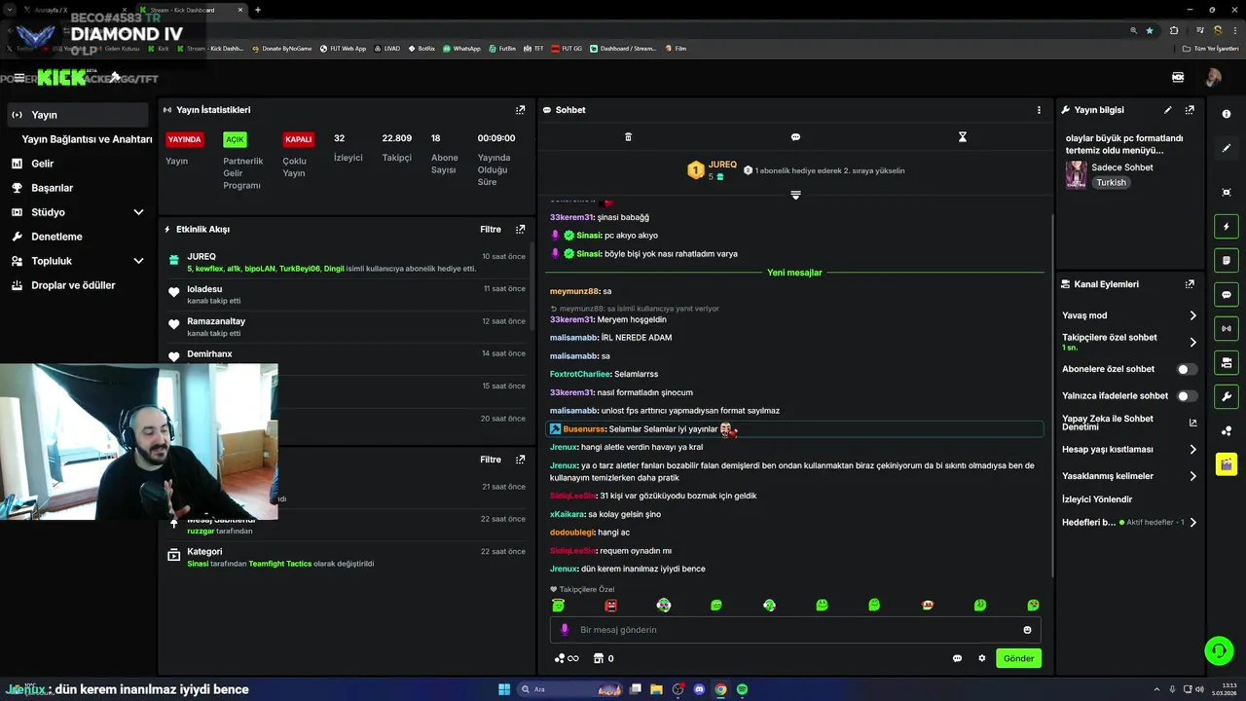
Task: Toggle Yalnızca ifadelerle sohbet switch
Action: click(1187, 396)
